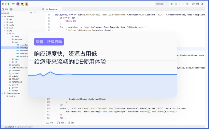Click the search magnifier icon

(202, 4)
